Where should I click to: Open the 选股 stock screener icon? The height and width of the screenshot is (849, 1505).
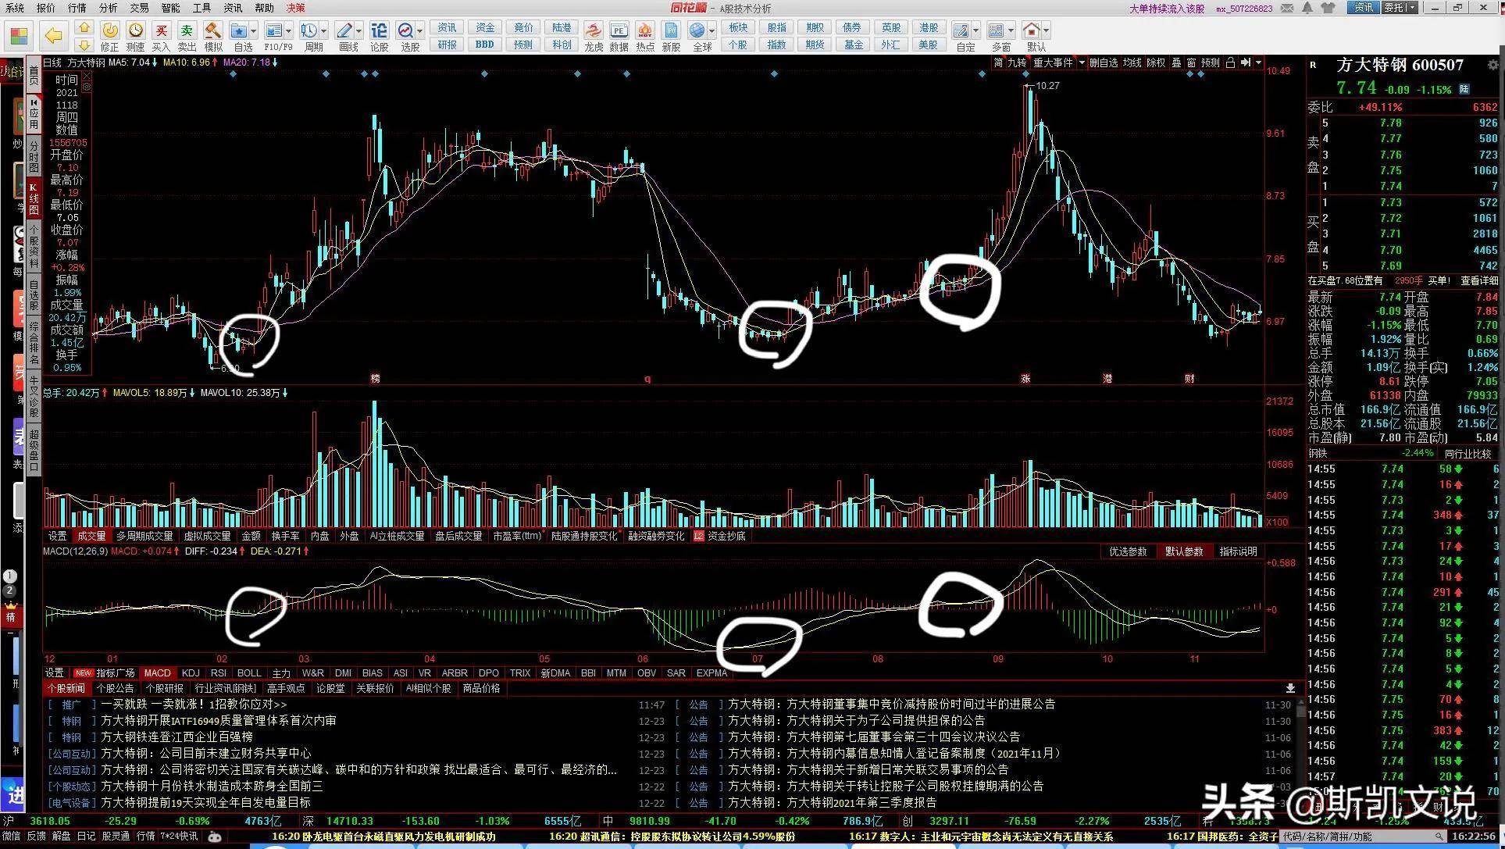406,30
